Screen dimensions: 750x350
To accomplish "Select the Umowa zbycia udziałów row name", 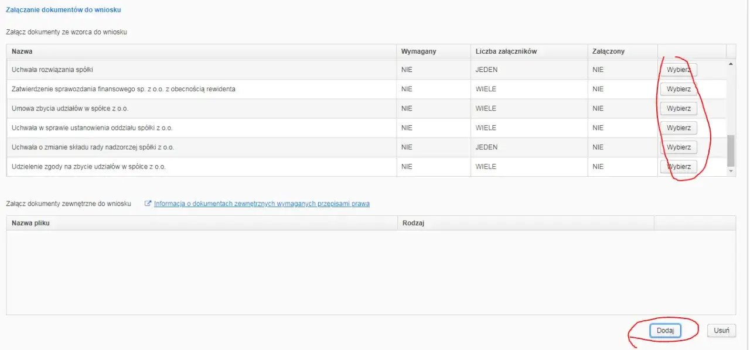I will [x=70, y=109].
